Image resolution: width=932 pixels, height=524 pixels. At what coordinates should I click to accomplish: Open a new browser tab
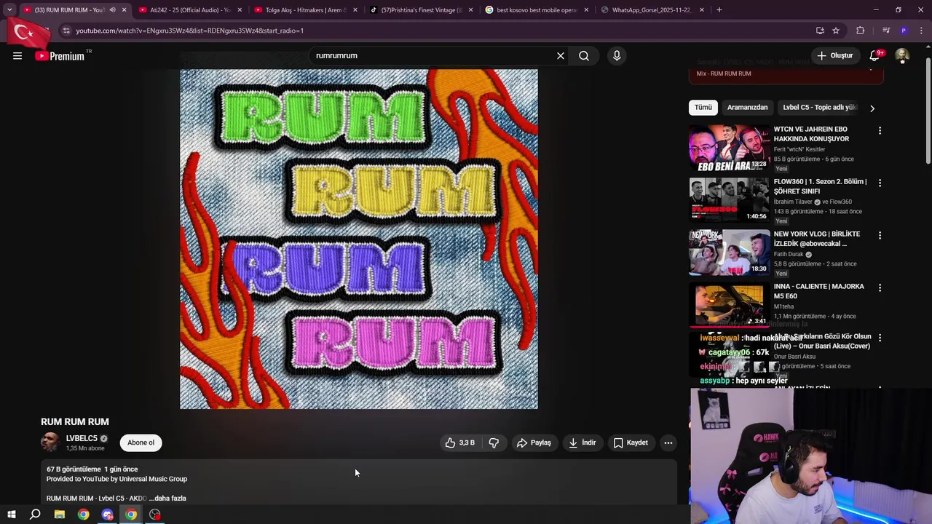pos(719,10)
